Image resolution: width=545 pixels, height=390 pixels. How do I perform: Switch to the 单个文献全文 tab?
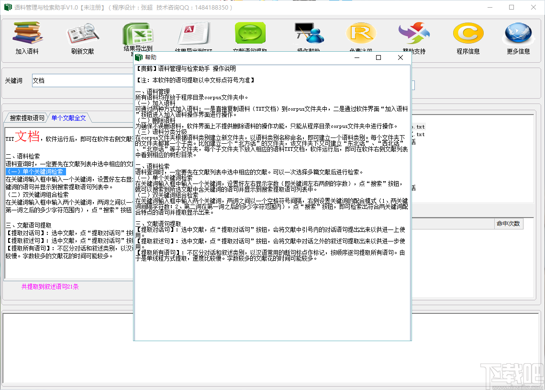tap(68, 118)
